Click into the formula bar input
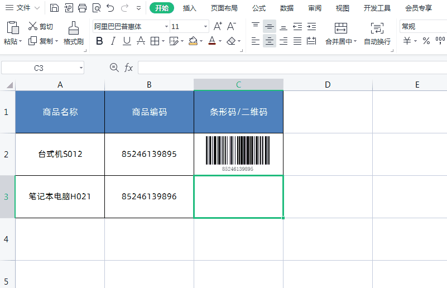 point(292,68)
